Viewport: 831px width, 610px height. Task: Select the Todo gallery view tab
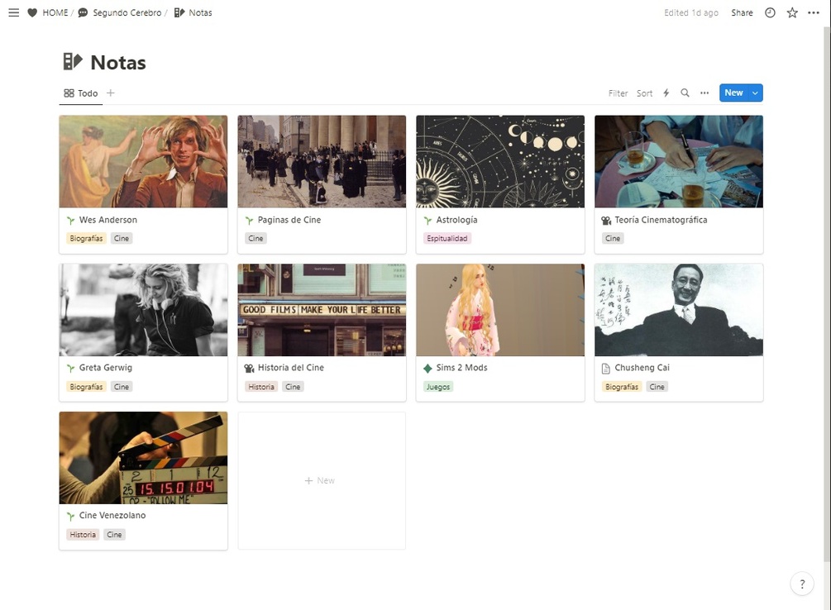click(81, 93)
